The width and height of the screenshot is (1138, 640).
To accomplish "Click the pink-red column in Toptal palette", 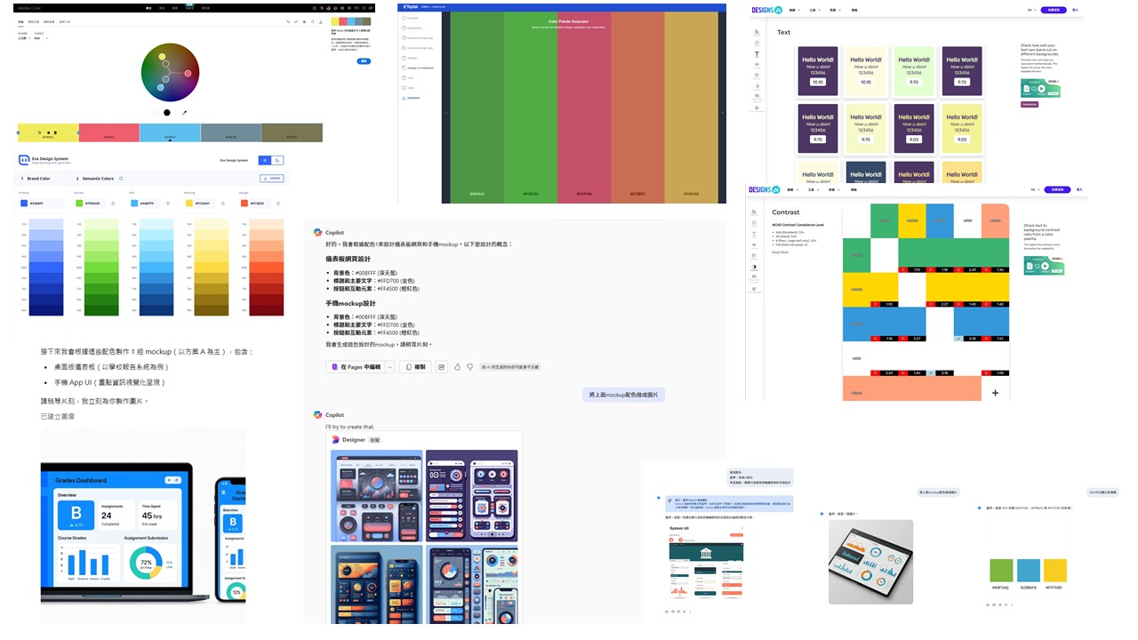I will [584, 107].
